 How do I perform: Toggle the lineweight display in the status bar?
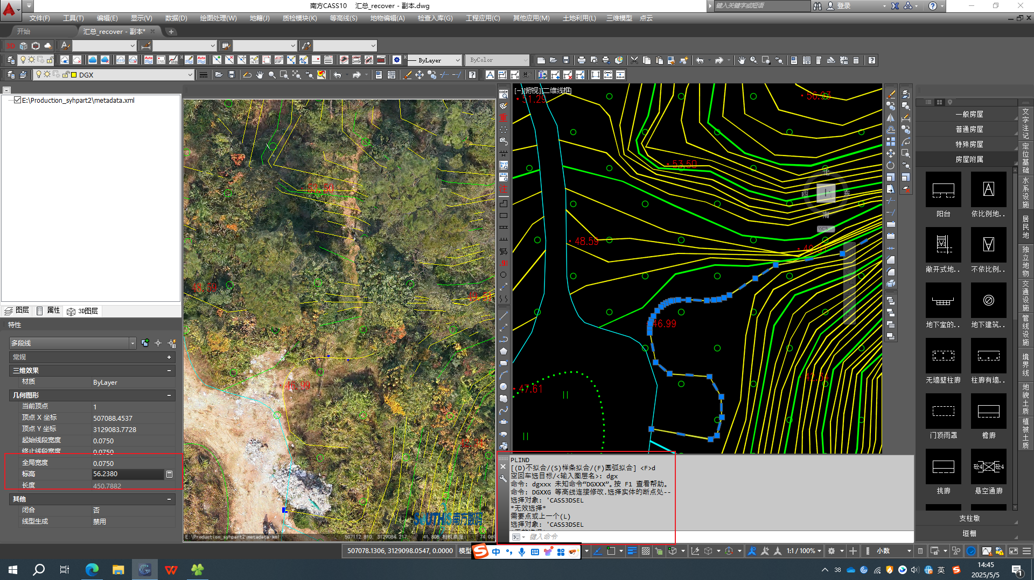(632, 551)
